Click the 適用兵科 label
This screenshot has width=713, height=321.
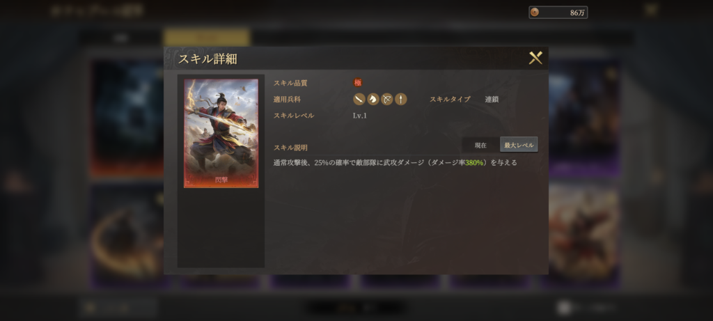pos(287,99)
